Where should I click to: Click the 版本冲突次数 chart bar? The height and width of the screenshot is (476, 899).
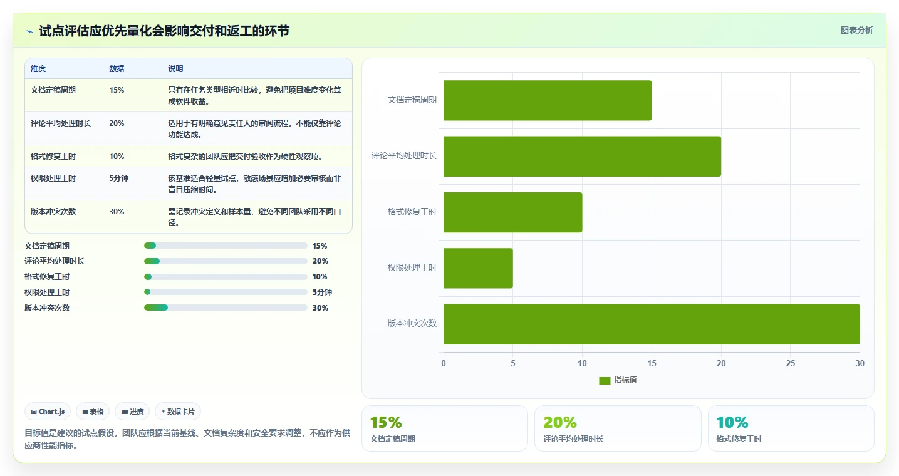(x=652, y=324)
